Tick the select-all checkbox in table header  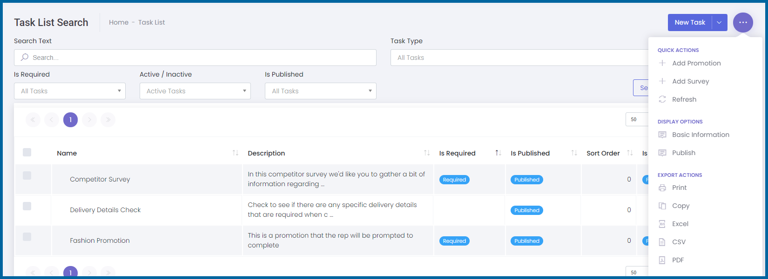coord(27,152)
